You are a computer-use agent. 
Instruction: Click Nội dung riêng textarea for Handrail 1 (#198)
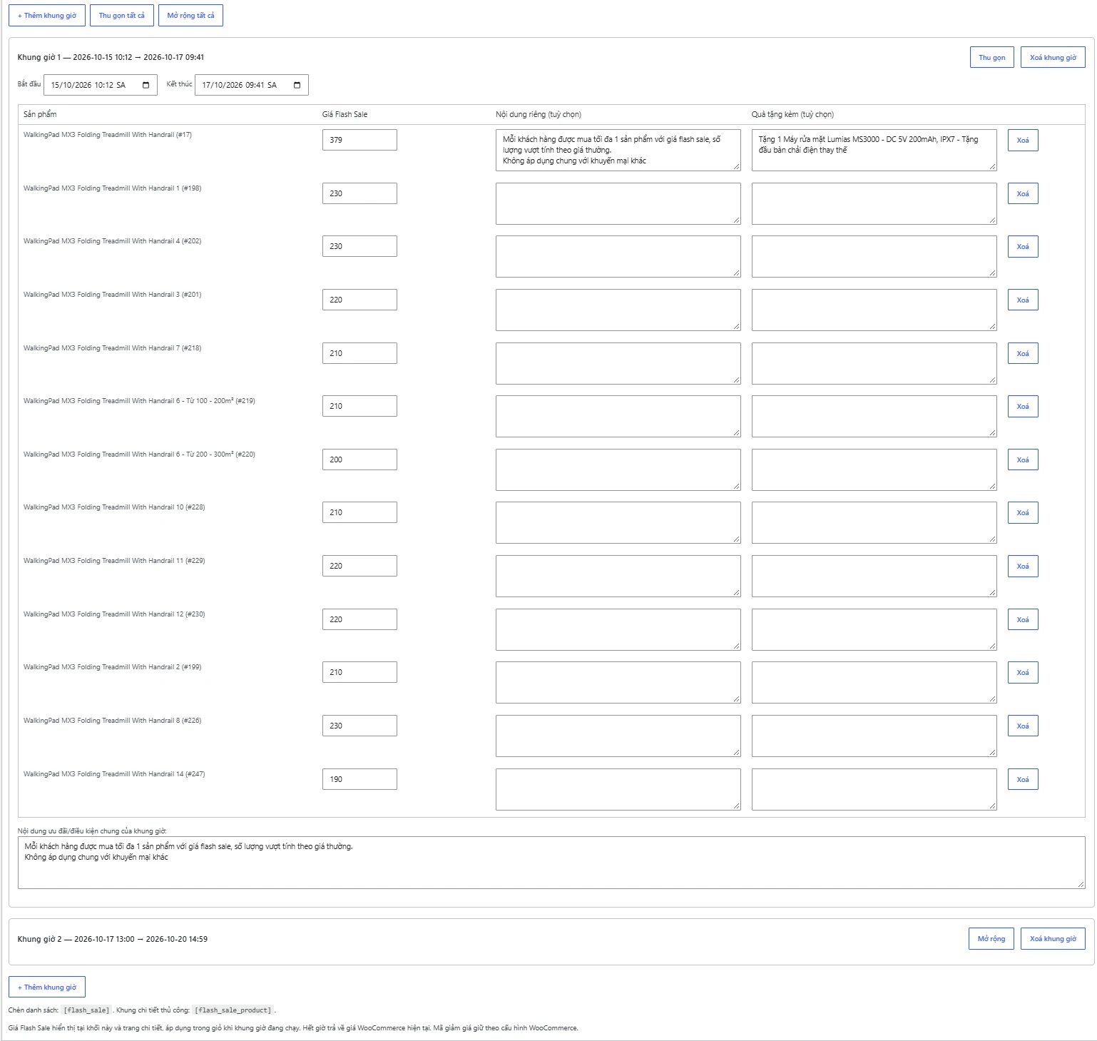pyautogui.click(x=618, y=203)
